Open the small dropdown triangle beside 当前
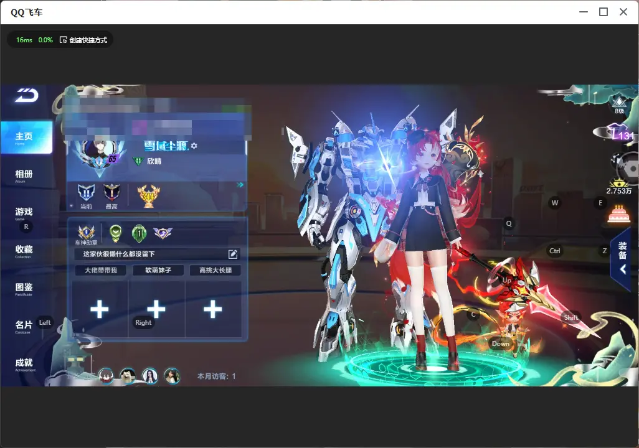Image resolution: width=639 pixels, height=448 pixels. (x=72, y=206)
